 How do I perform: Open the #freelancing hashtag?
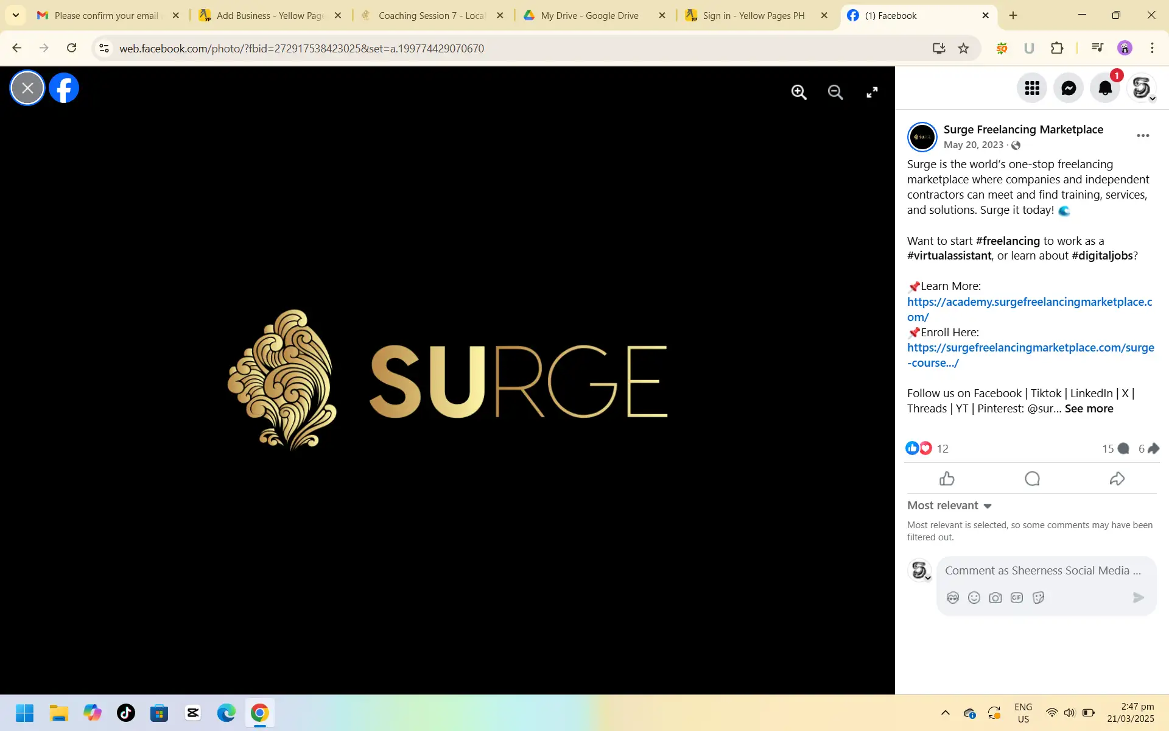pos(1008,241)
